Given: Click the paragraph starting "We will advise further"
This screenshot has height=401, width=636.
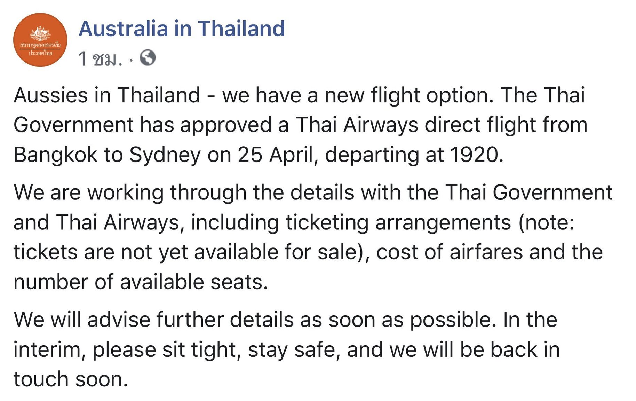Looking at the screenshot, I should pyautogui.click(x=287, y=349).
